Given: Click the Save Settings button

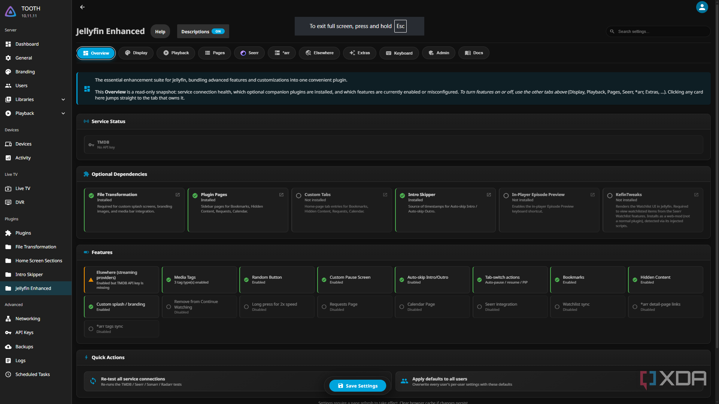Looking at the screenshot, I should pos(358,386).
